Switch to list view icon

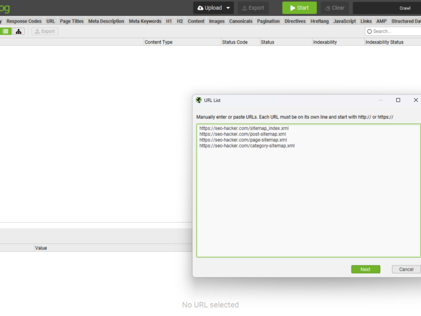click(x=5, y=31)
